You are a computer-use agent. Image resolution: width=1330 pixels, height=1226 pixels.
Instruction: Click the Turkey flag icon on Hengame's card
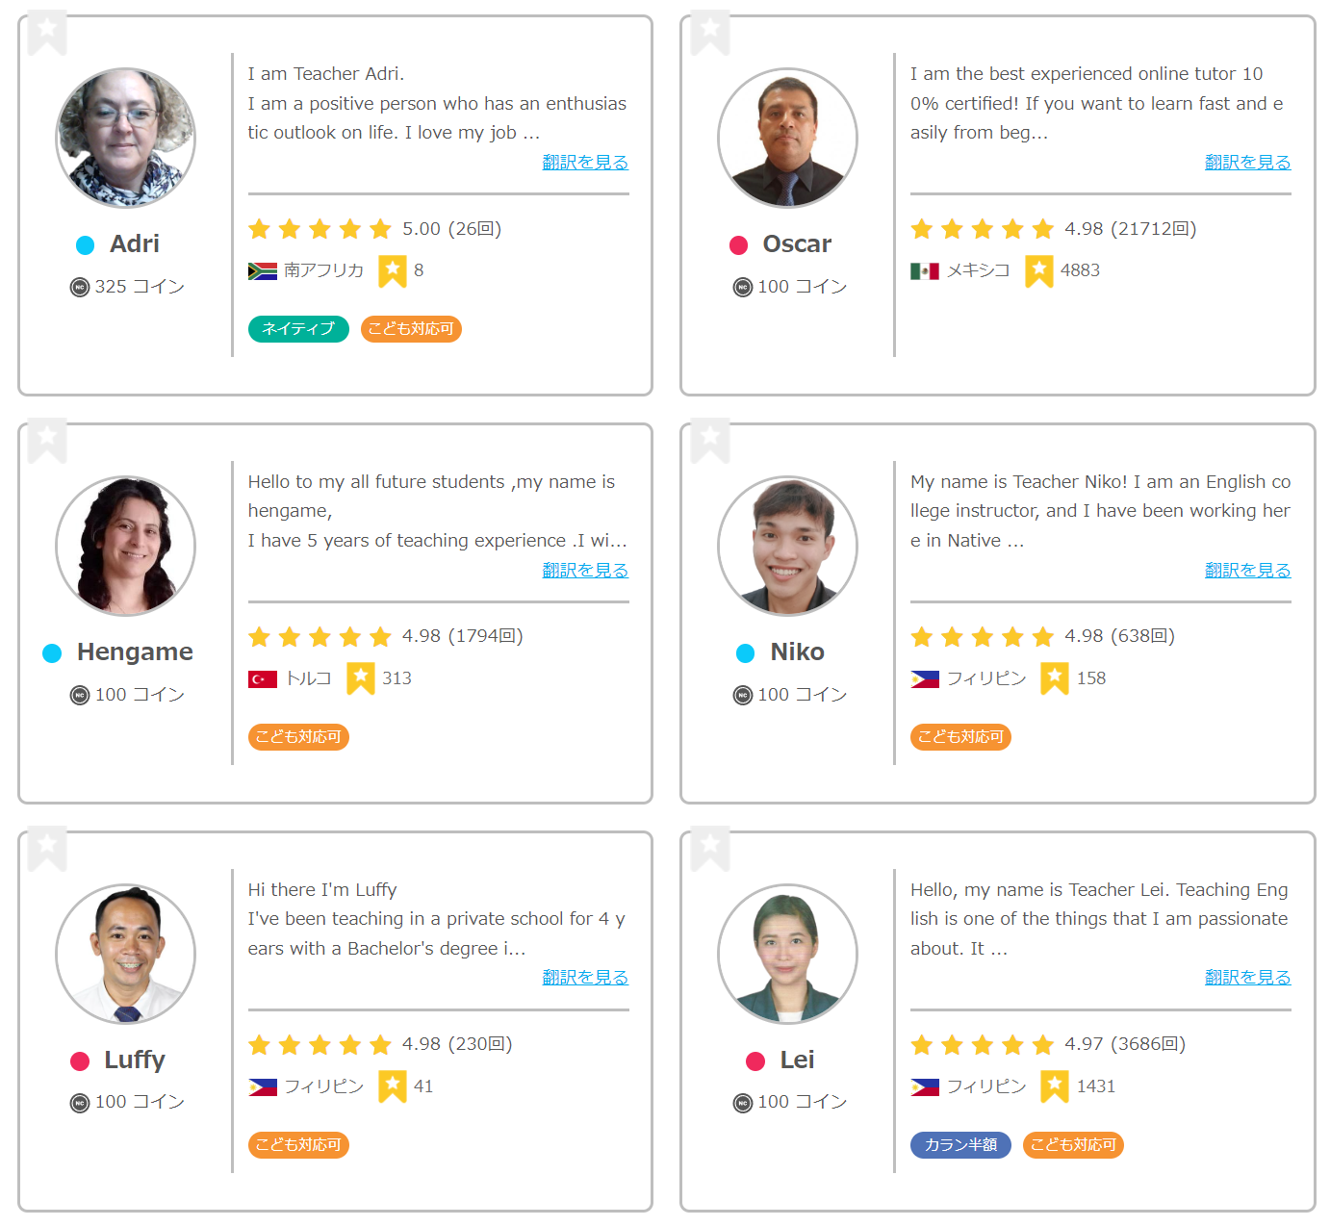click(262, 679)
